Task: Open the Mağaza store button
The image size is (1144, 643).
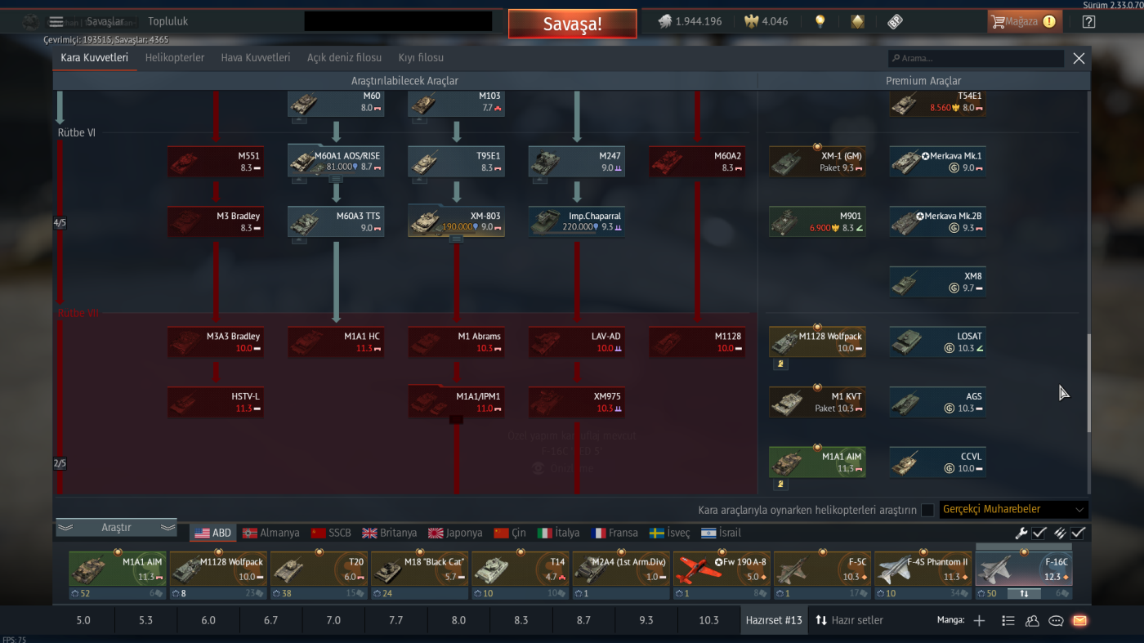Action: 1025,22
